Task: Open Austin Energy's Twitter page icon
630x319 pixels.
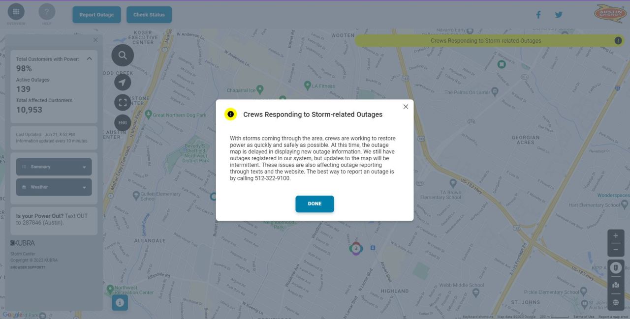Action: [559, 15]
